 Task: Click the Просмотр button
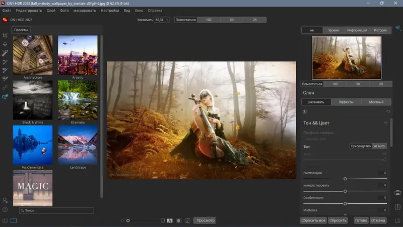(x=205, y=220)
